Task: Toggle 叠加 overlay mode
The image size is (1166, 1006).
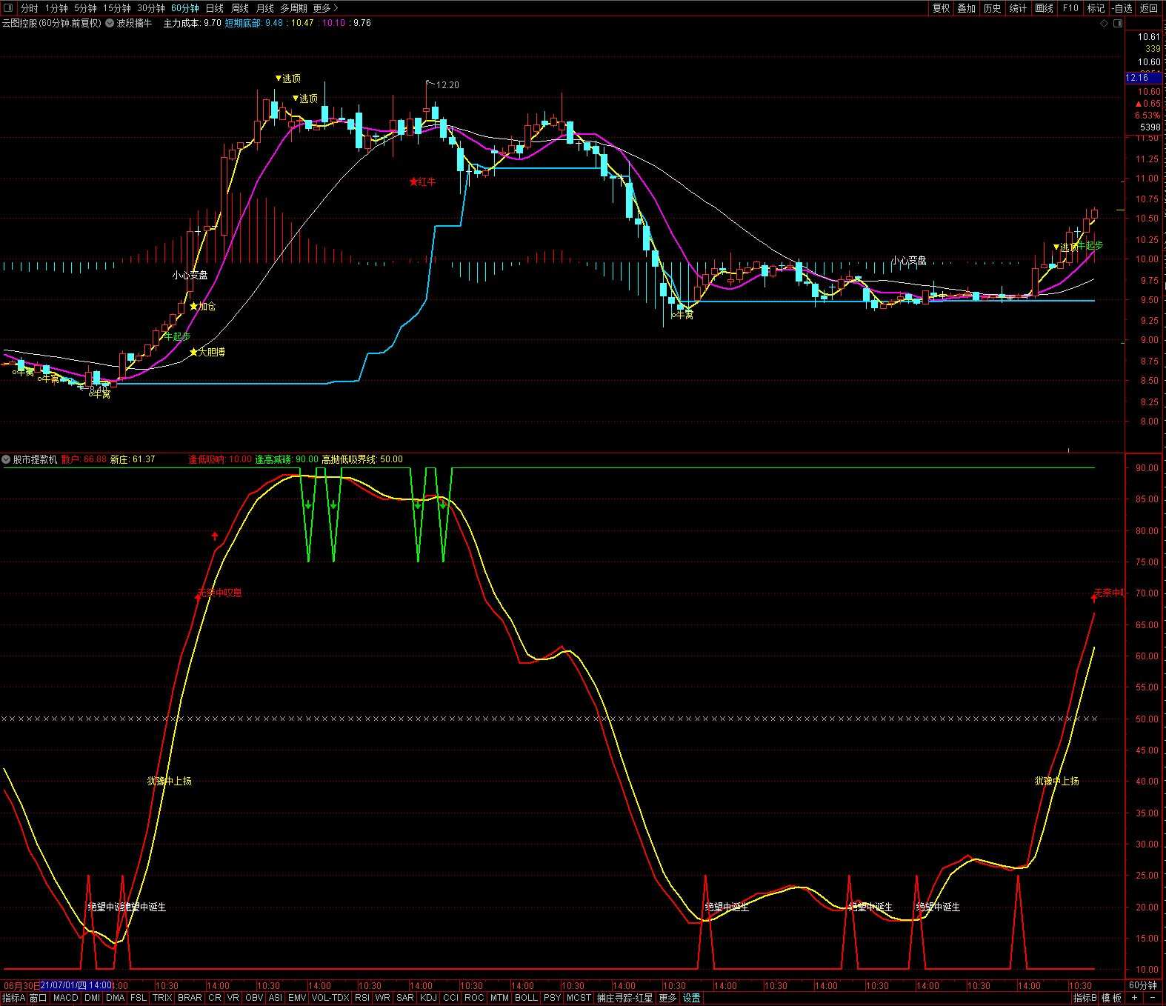Action: pyautogui.click(x=966, y=8)
